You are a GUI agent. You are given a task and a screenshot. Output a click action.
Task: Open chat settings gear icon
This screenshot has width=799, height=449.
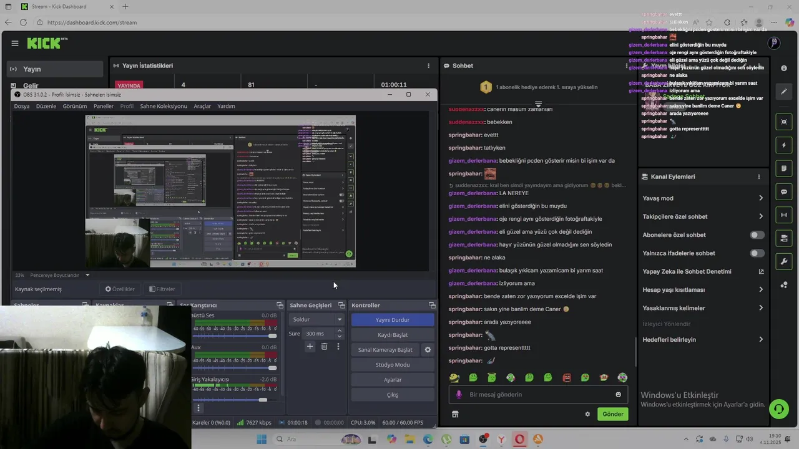[x=587, y=414]
